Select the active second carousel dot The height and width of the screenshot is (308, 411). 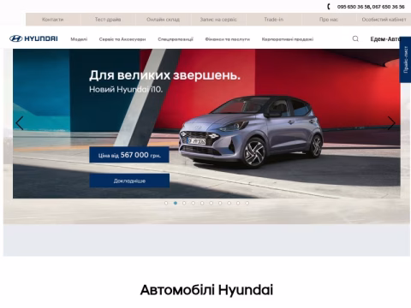coord(176,203)
